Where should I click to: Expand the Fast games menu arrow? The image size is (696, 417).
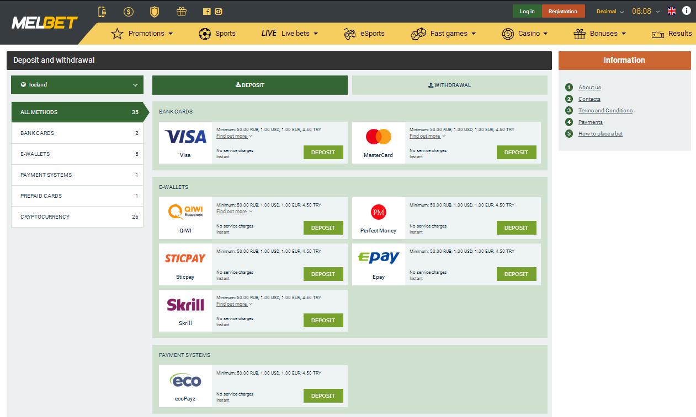(474, 34)
